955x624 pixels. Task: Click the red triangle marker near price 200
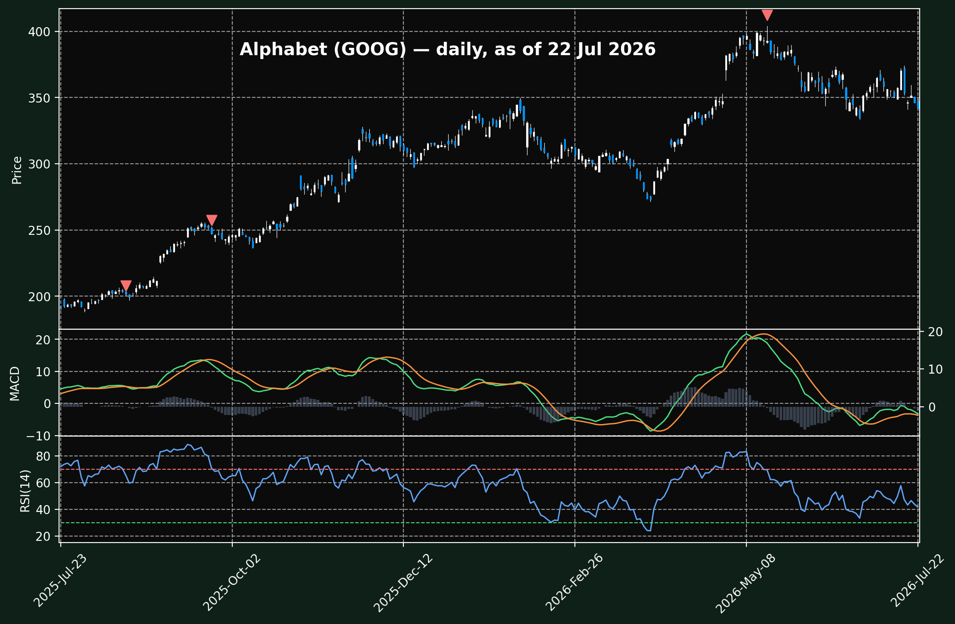coord(126,286)
